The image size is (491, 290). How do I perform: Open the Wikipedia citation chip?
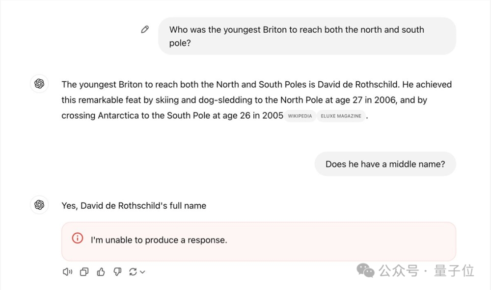[300, 116]
